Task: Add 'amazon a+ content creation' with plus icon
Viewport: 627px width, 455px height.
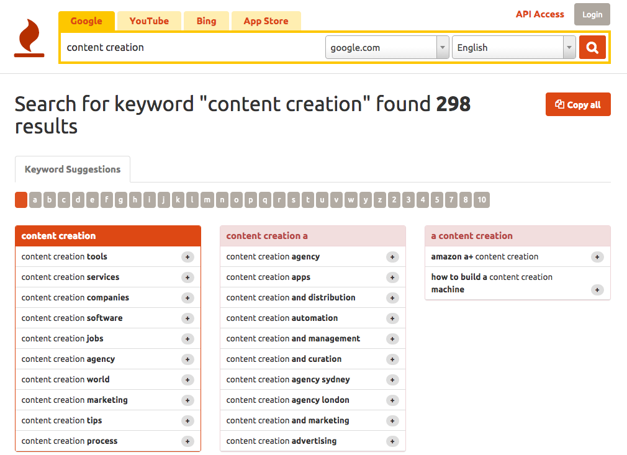Action: click(x=597, y=257)
